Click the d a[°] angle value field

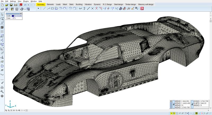[x=204, y=103]
